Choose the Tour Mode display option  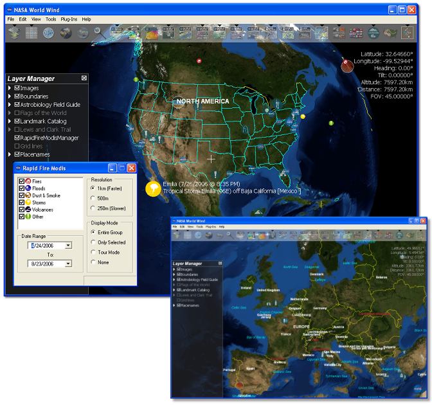tap(93, 252)
